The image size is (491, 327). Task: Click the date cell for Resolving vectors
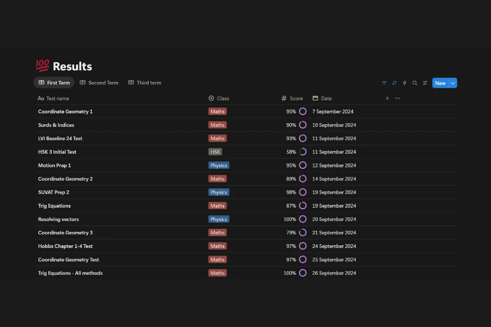(x=334, y=219)
